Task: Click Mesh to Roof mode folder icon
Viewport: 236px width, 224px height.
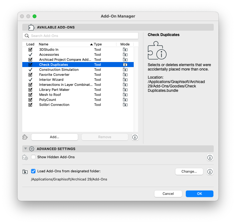Action: [125, 95]
